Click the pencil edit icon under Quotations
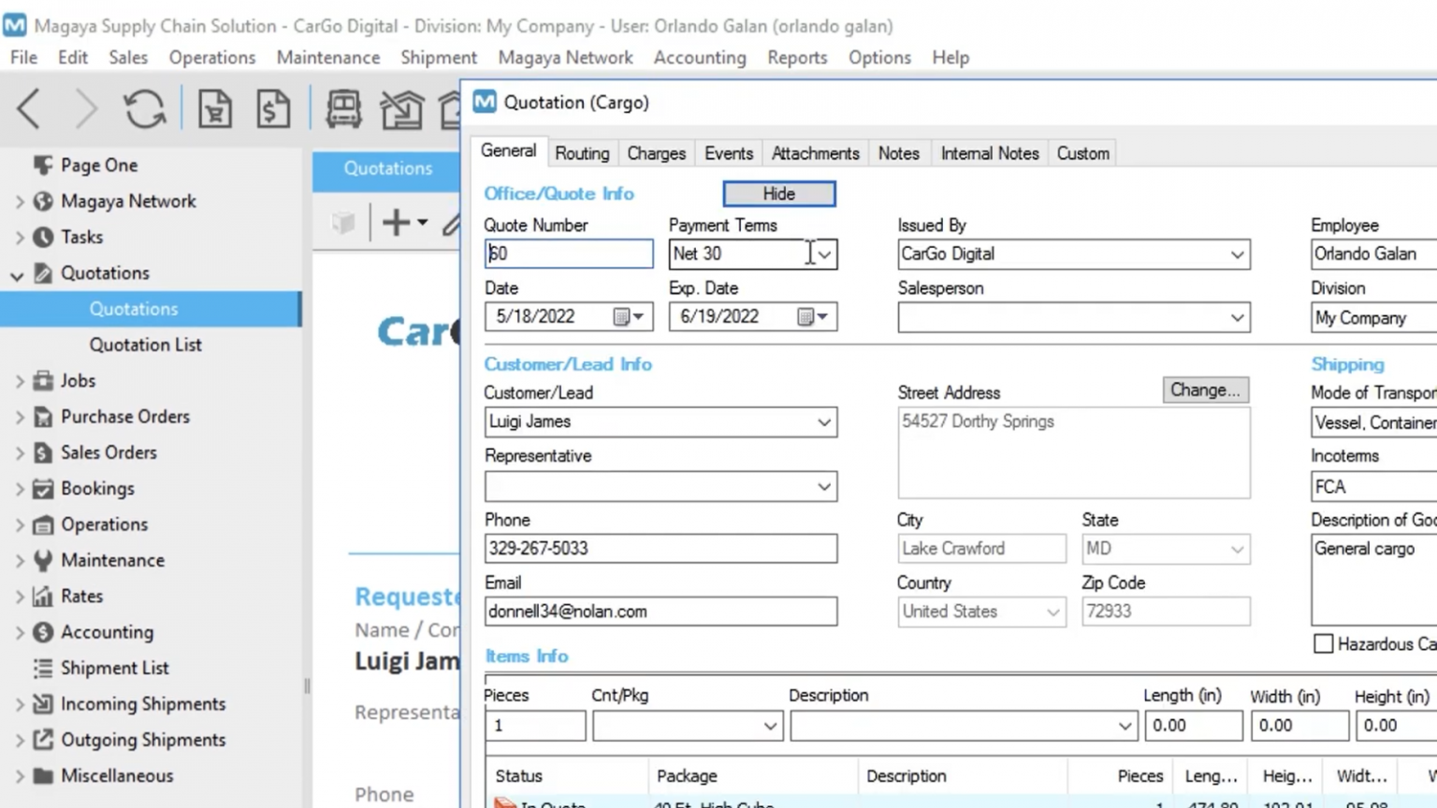Viewport: 1437px width, 808px height. click(452, 223)
